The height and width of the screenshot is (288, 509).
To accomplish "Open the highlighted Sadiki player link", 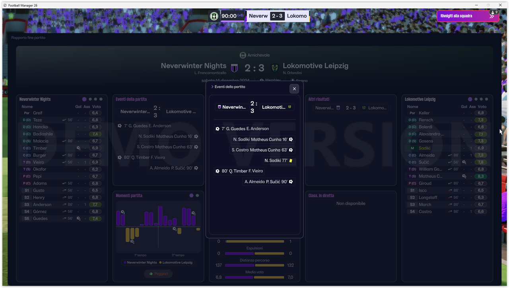I will pyautogui.click(x=425, y=148).
